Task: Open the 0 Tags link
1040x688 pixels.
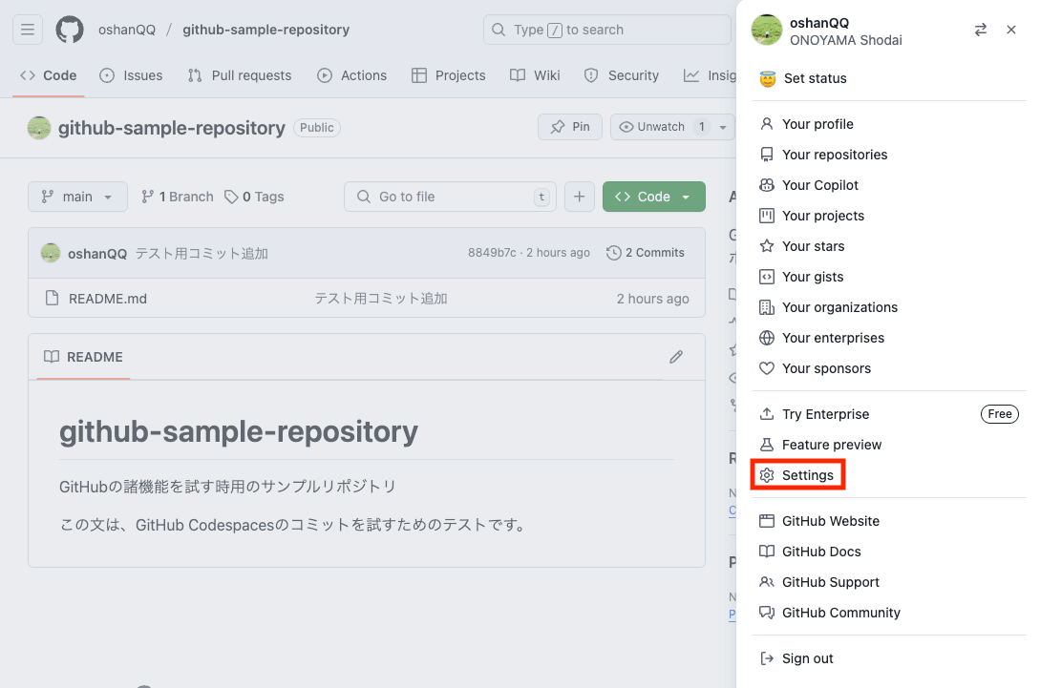Action: point(255,197)
